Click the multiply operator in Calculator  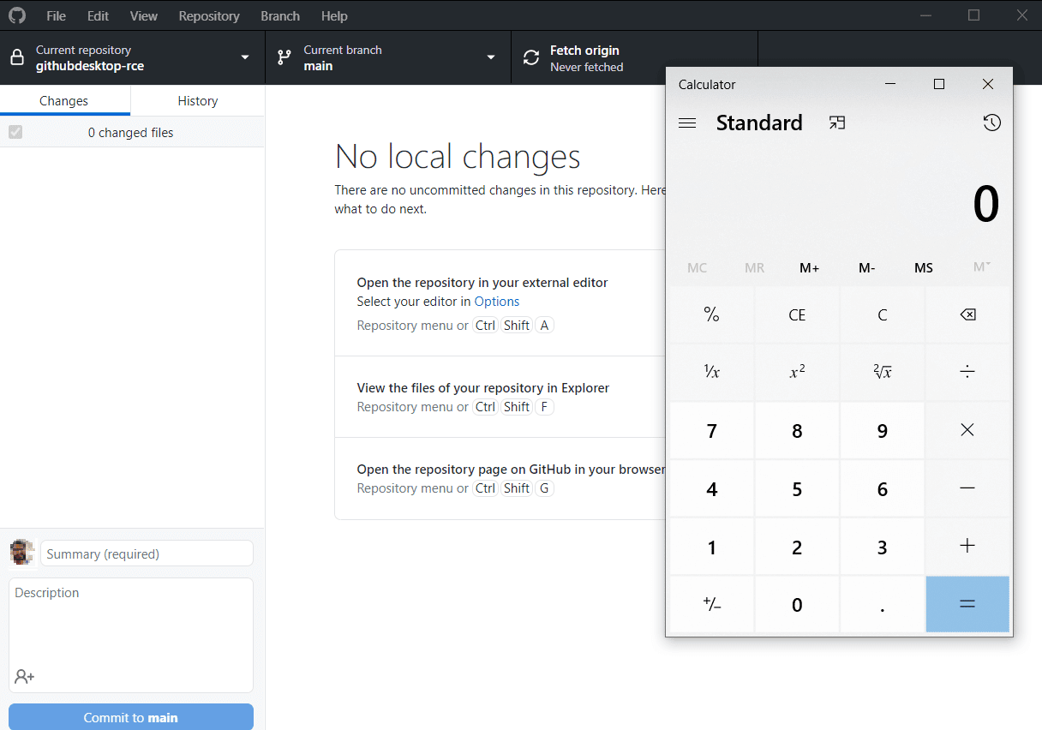tap(967, 430)
